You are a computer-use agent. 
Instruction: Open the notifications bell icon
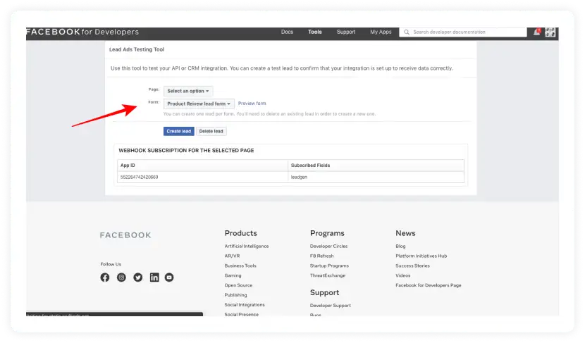pyautogui.click(x=536, y=32)
